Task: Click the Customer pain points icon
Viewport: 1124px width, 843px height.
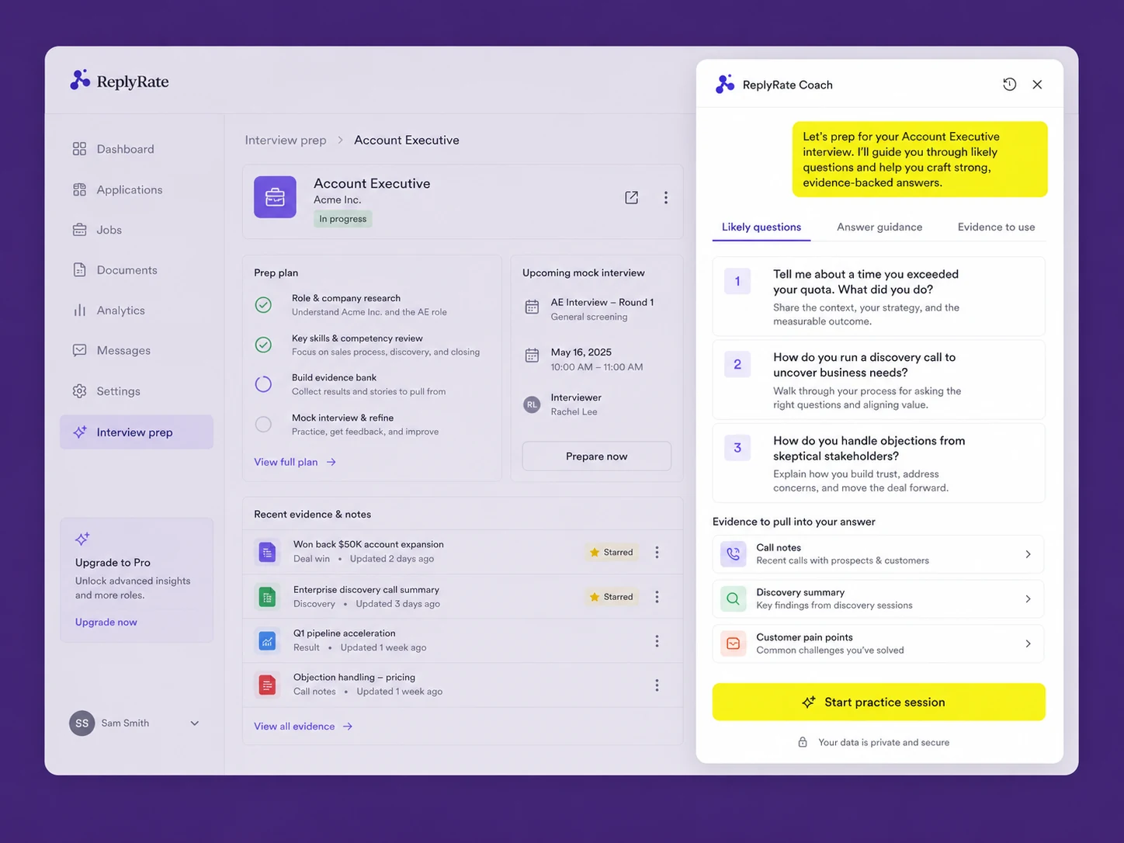Action: (734, 644)
